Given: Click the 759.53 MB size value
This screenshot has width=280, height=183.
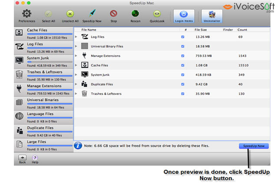Looking at the screenshot, I should click(x=204, y=56).
